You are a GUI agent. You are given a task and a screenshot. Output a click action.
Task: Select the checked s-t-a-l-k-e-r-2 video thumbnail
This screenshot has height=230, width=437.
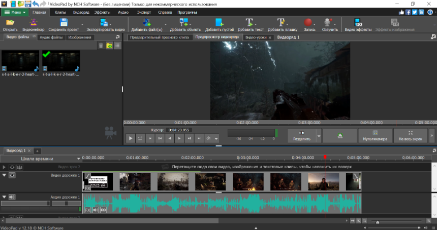pyautogui.click(x=61, y=61)
